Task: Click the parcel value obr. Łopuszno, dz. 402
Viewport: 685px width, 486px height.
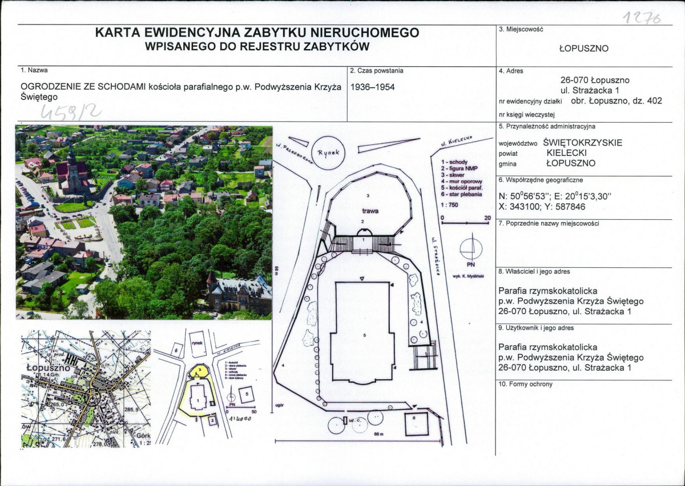Action: point(616,101)
